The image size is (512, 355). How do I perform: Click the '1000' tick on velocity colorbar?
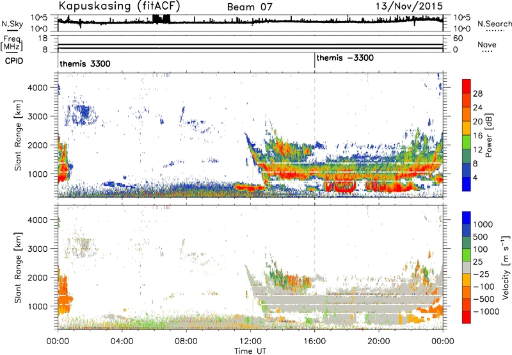click(483, 224)
